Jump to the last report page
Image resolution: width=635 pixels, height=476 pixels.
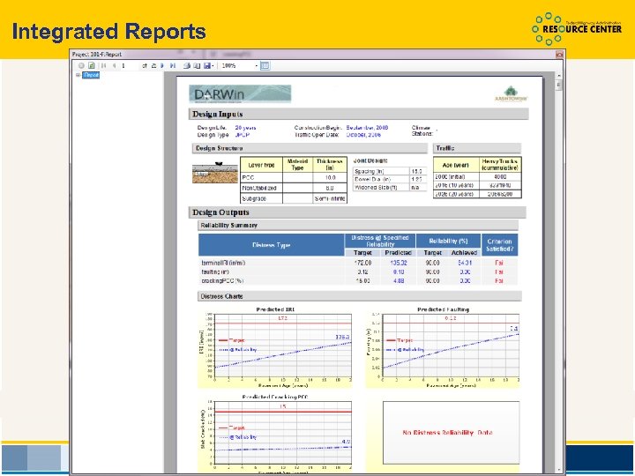[x=173, y=65]
